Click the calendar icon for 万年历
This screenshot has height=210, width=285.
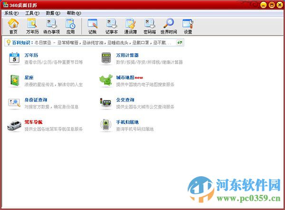click(x=14, y=58)
